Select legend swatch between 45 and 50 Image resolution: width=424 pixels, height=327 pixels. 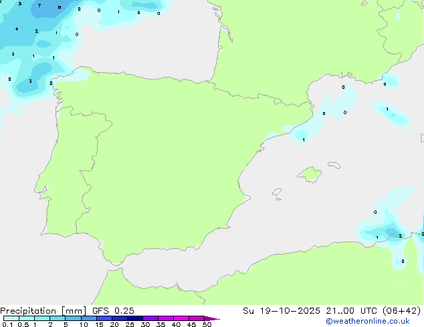pyautogui.click(x=197, y=318)
